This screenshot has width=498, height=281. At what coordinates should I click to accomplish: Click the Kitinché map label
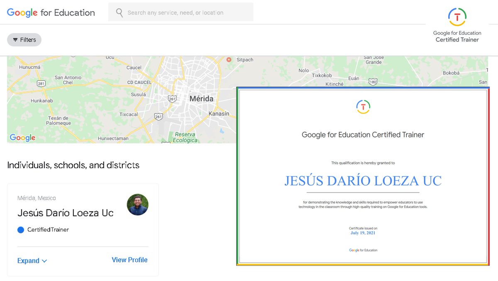pyautogui.click(x=334, y=84)
